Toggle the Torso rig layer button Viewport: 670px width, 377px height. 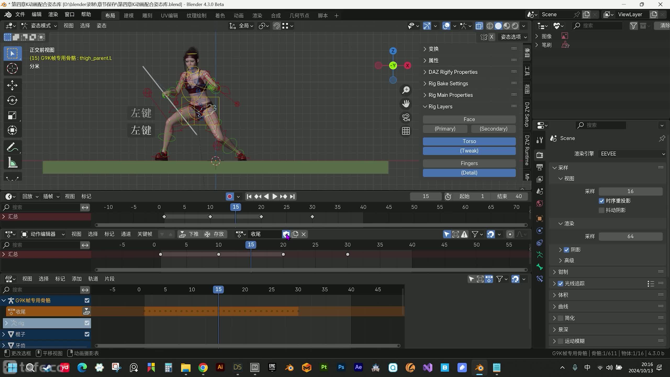pyautogui.click(x=469, y=141)
